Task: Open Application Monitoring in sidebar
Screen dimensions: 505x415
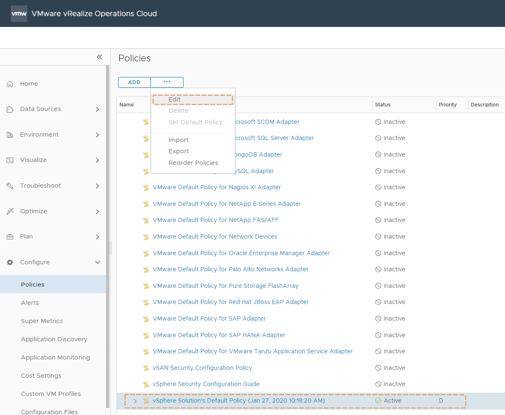Action: pos(56,357)
